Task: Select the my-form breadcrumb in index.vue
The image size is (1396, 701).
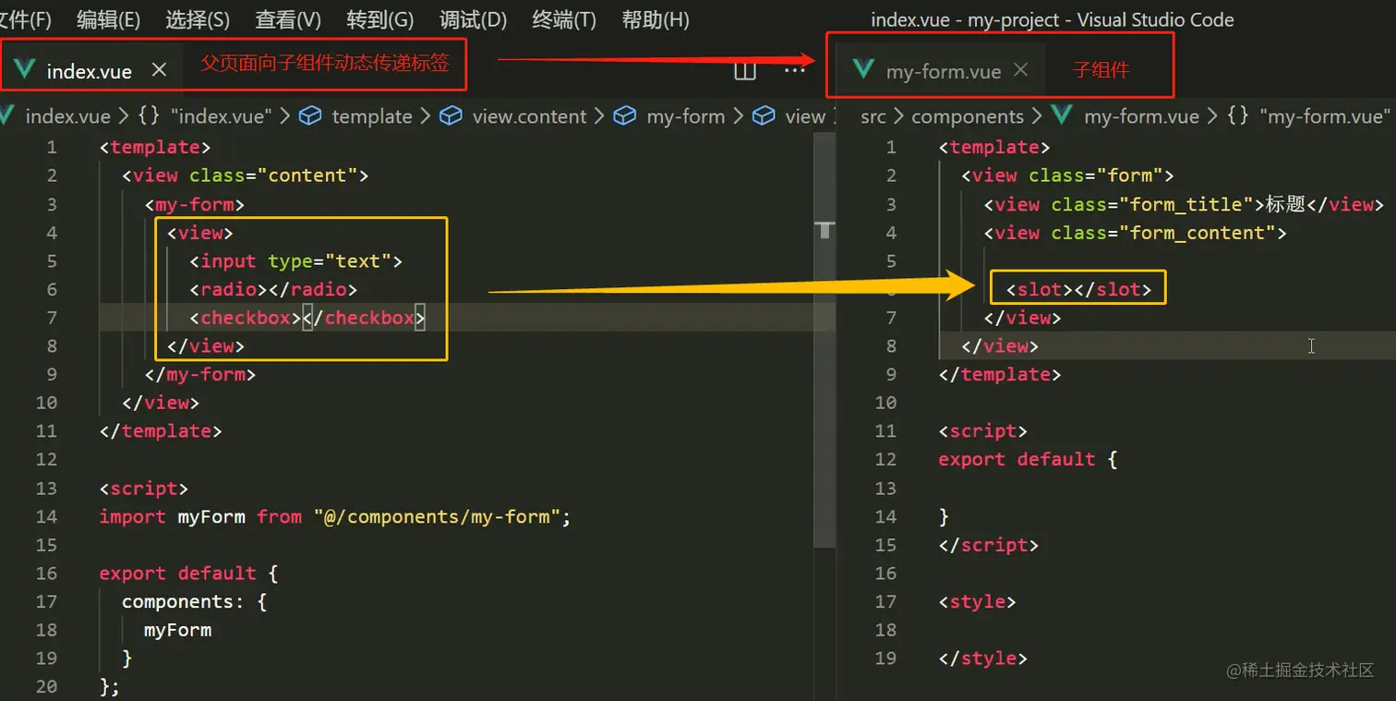Action: click(x=669, y=116)
